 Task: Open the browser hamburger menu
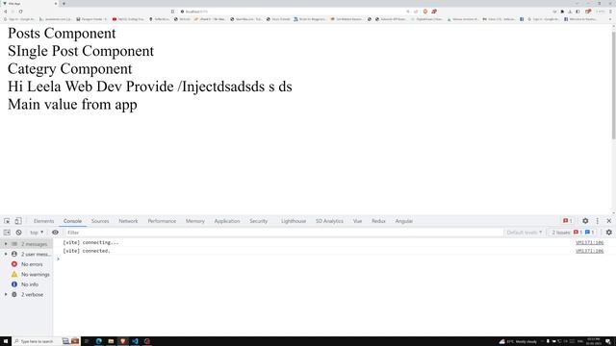(x=610, y=12)
